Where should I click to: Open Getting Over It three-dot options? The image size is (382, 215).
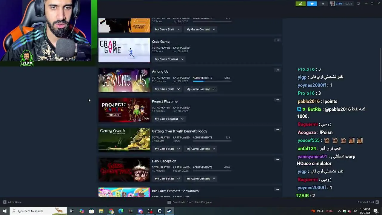(x=277, y=130)
